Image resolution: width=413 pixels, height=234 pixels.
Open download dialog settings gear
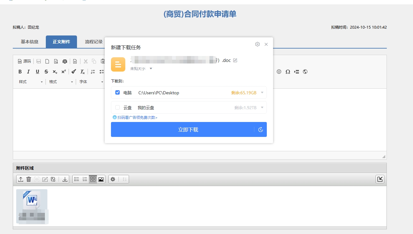point(257,44)
